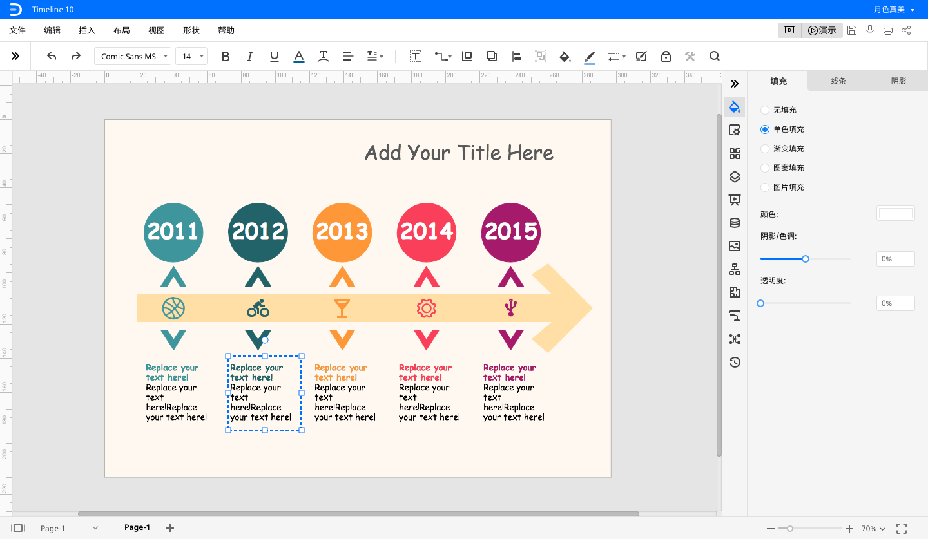Screen dimensions: 928x539
Task: Expand the font size 14 dropdown
Action: click(x=192, y=57)
